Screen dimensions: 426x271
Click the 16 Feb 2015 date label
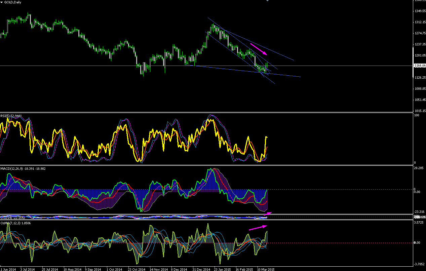(244, 269)
